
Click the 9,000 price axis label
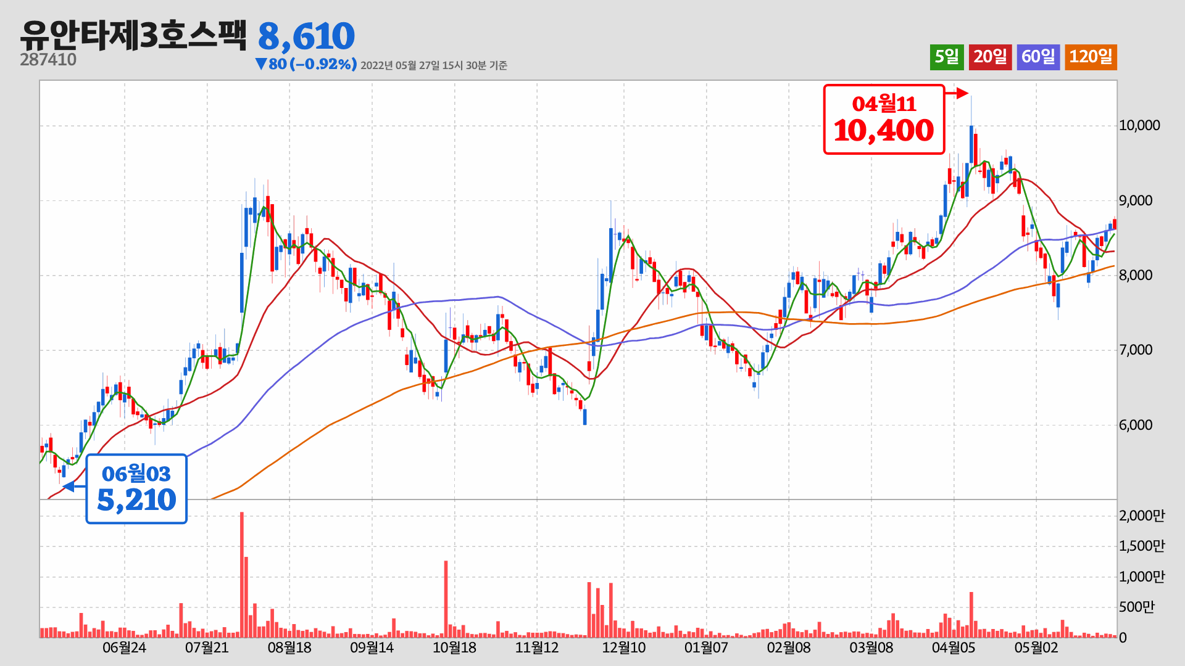pyautogui.click(x=1136, y=201)
